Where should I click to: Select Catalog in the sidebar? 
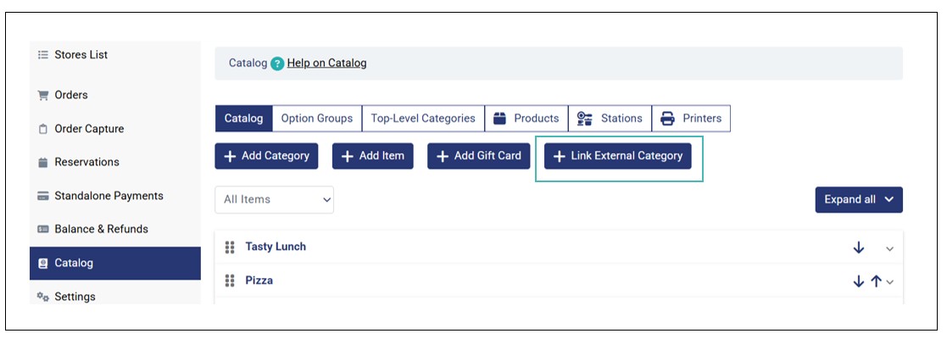[x=114, y=263]
